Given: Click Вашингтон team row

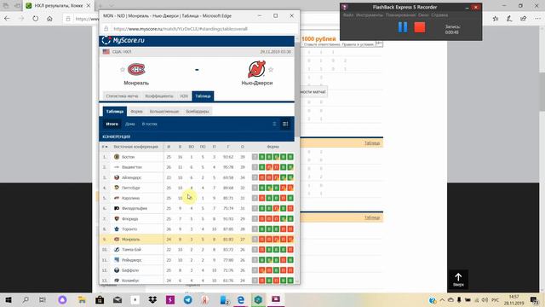Looking at the screenshot, I should tap(197, 167).
